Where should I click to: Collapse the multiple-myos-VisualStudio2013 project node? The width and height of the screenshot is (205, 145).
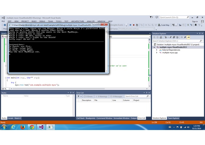tap(154, 47)
